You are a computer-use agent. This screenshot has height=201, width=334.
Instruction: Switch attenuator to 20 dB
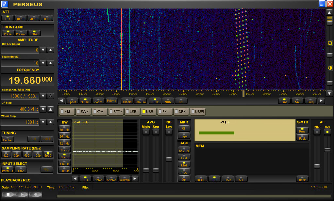click(34, 18)
